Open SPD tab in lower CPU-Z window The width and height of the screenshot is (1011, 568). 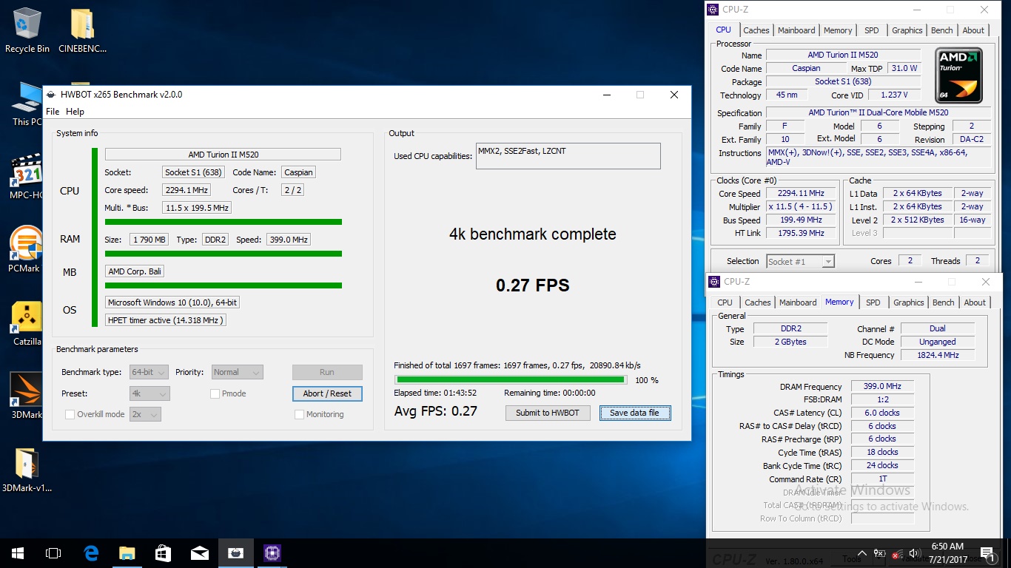[x=873, y=302]
